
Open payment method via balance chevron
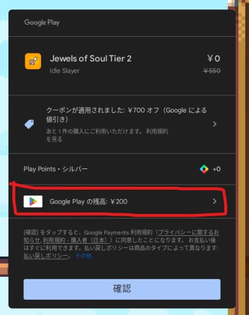click(x=215, y=201)
